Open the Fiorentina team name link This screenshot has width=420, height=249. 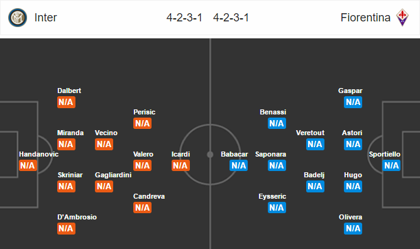click(365, 18)
